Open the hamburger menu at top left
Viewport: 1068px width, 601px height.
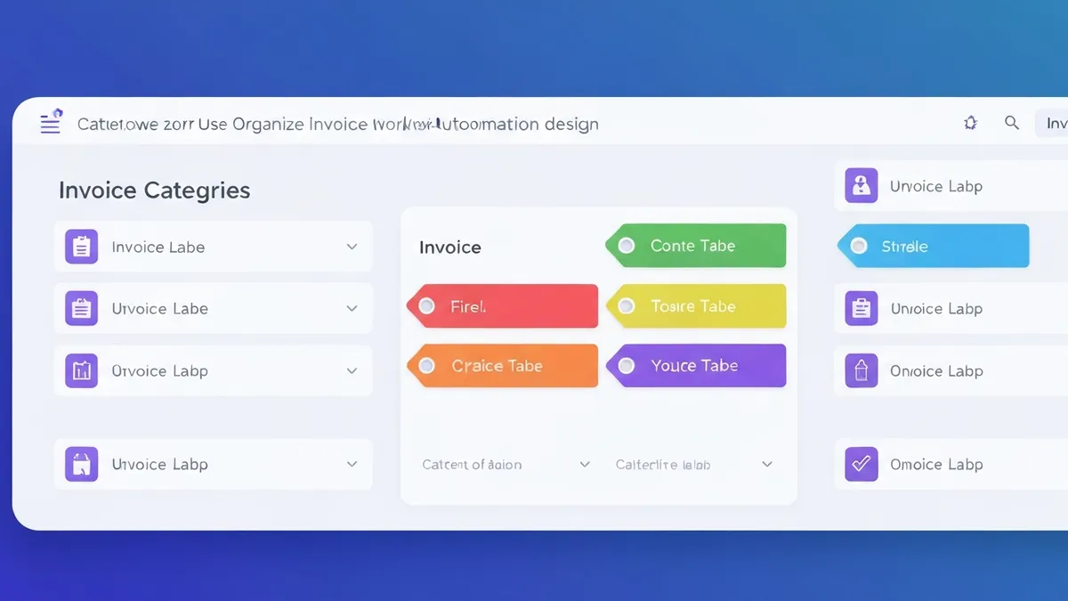tap(51, 123)
